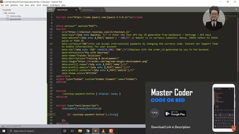Click the phone mockup image in overlay

point(224,108)
